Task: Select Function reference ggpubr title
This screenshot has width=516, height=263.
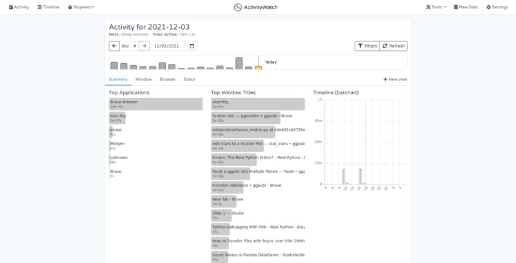Action: click(x=246, y=188)
